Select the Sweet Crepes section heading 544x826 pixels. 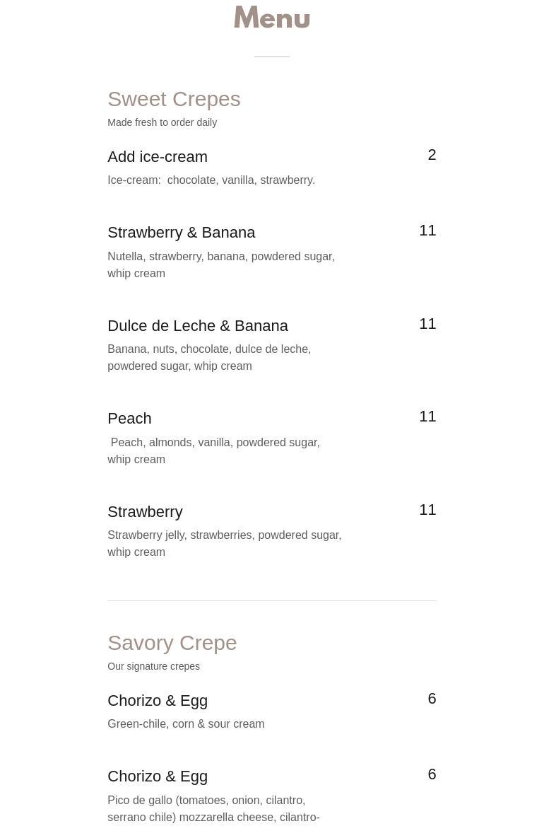point(174,99)
